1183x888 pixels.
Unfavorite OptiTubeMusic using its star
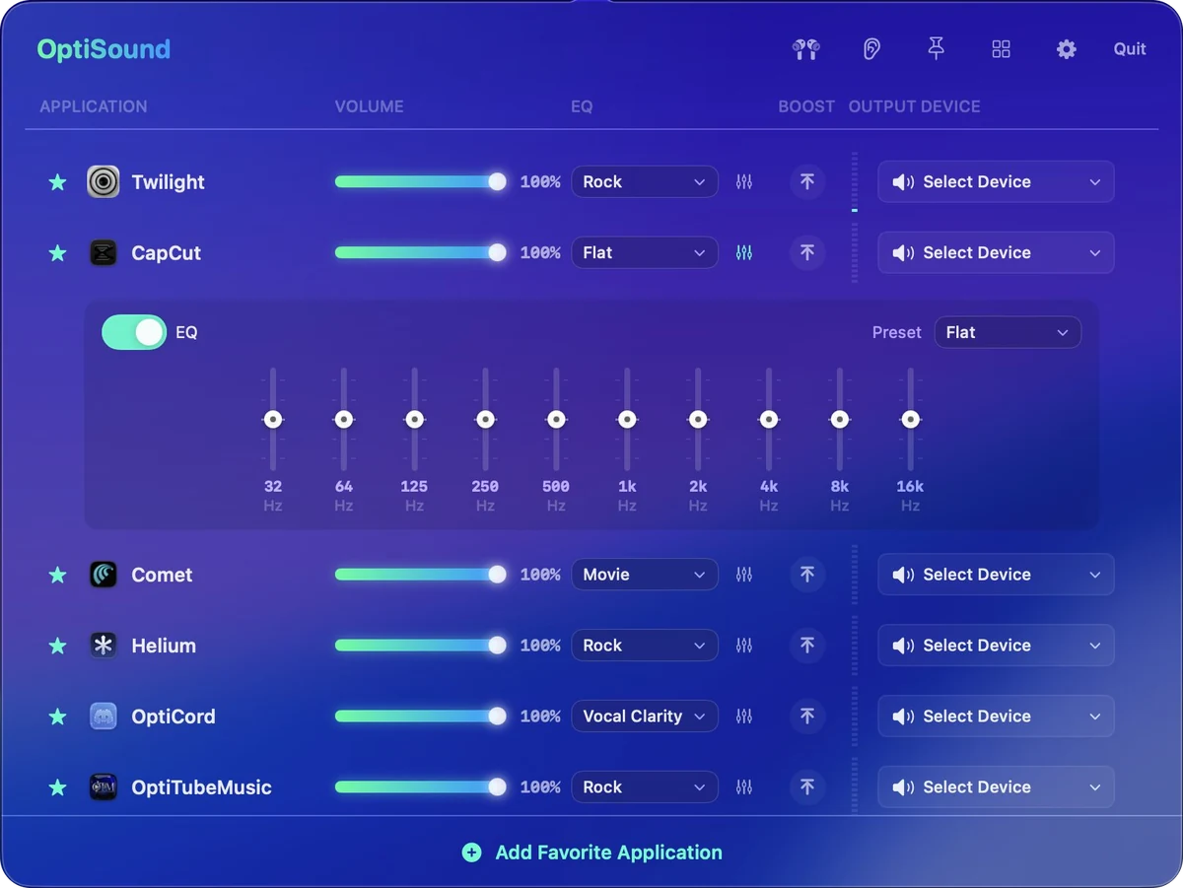[58, 787]
